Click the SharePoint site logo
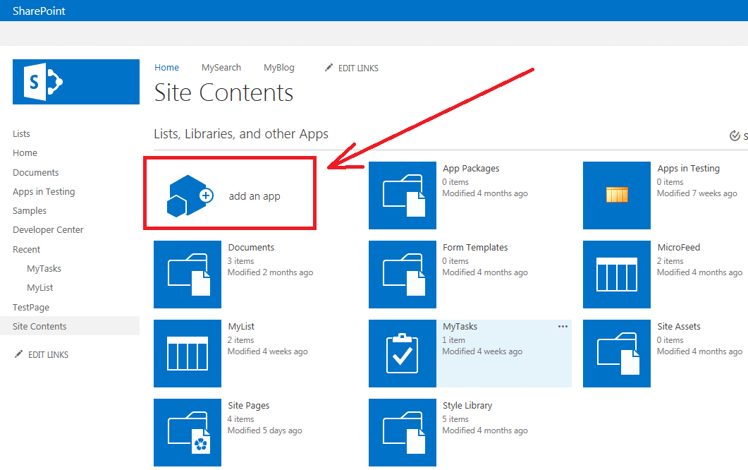This screenshot has width=748, height=470. (76, 82)
